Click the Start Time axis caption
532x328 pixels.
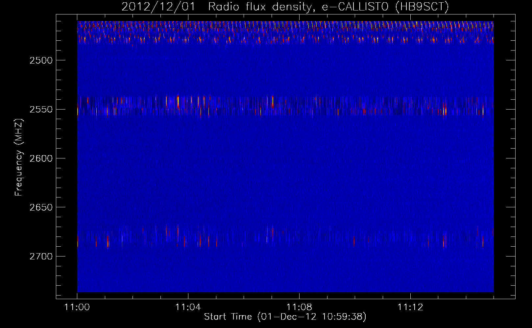pyautogui.click(x=285, y=317)
